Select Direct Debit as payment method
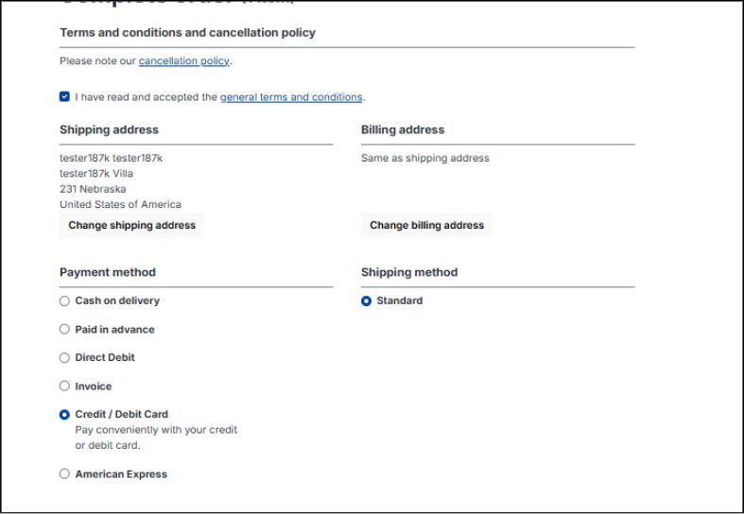 click(x=64, y=358)
